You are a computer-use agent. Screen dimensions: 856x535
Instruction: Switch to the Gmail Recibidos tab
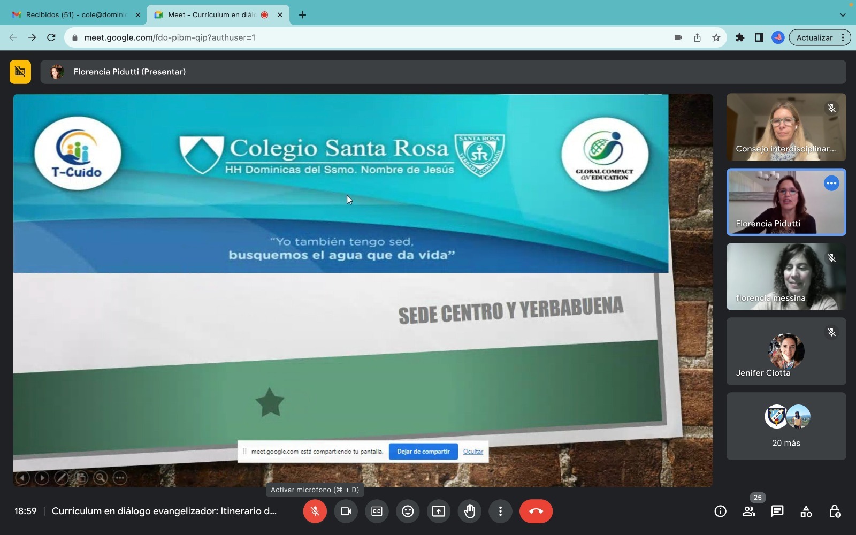pyautogui.click(x=77, y=15)
